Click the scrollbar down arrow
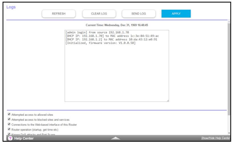Image resolution: width=232 pixels, height=142 pixels. click(x=229, y=133)
